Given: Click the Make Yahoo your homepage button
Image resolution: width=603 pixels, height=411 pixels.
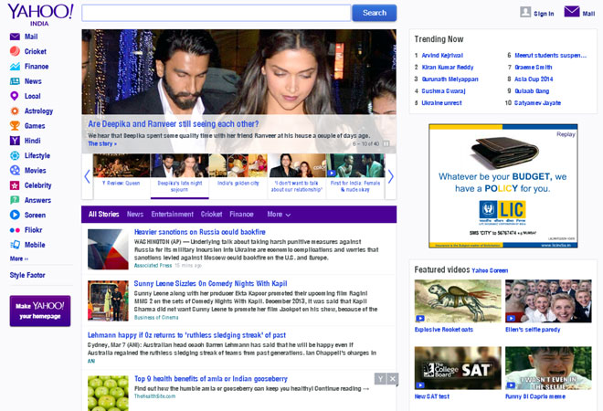Looking at the screenshot, I should (x=40, y=311).
